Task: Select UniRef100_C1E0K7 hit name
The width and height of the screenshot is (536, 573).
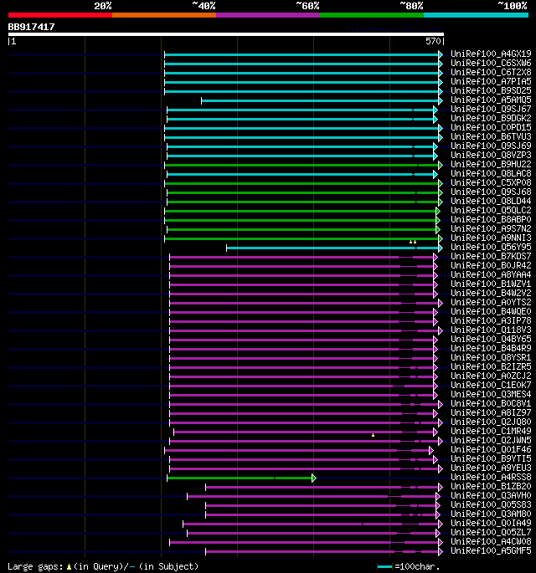Action: [491, 385]
